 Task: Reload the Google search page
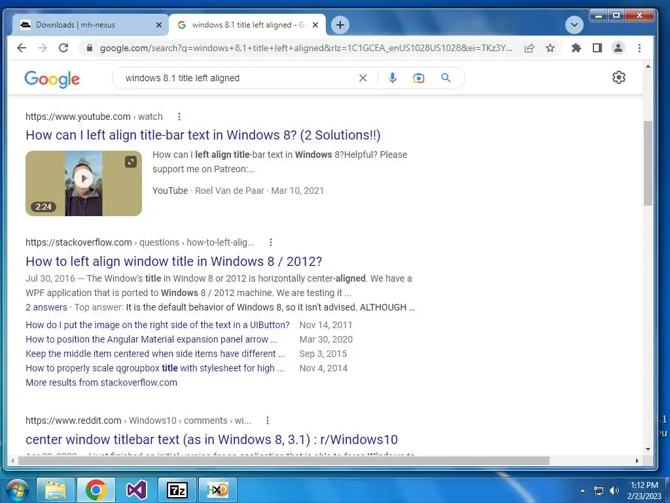[63, 48]
